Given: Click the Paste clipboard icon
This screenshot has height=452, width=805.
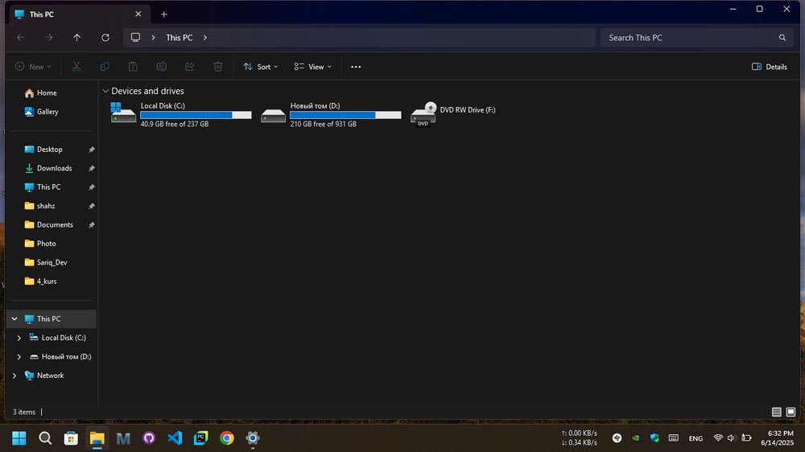Looking at the screenshot, I should click(133, 67).
